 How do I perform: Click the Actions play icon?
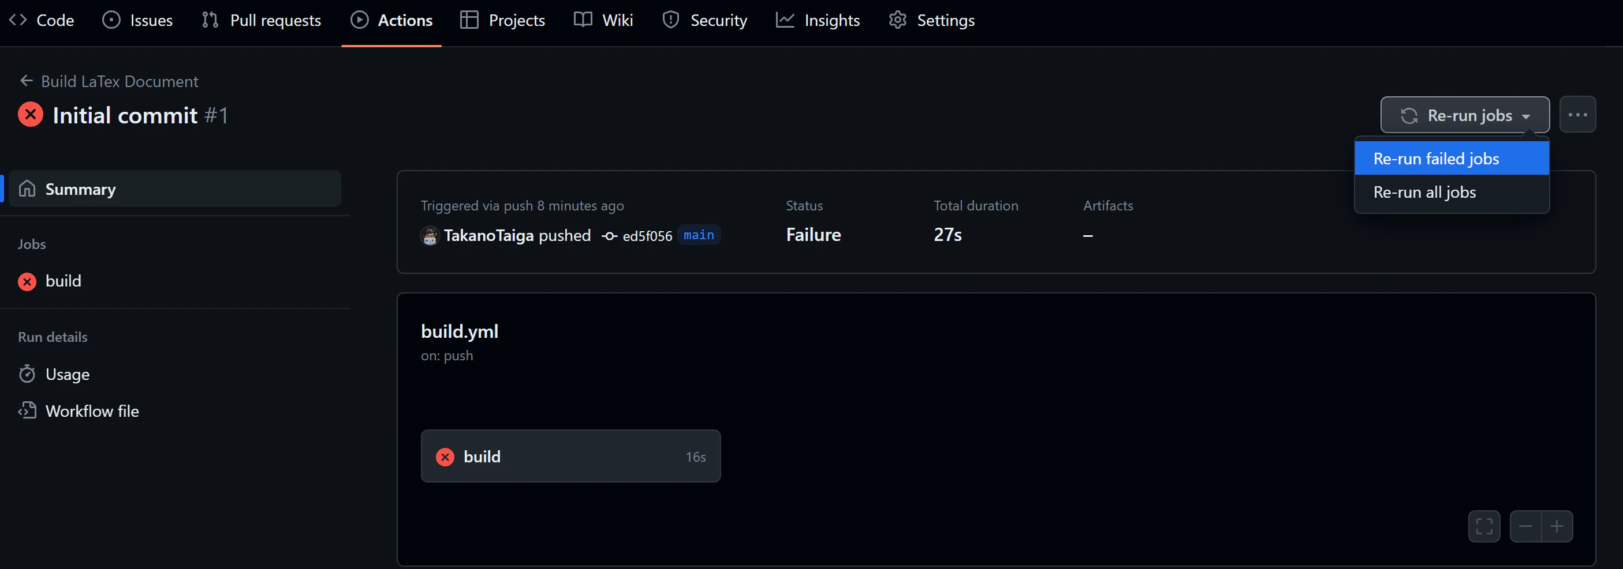tap(359, 20)
